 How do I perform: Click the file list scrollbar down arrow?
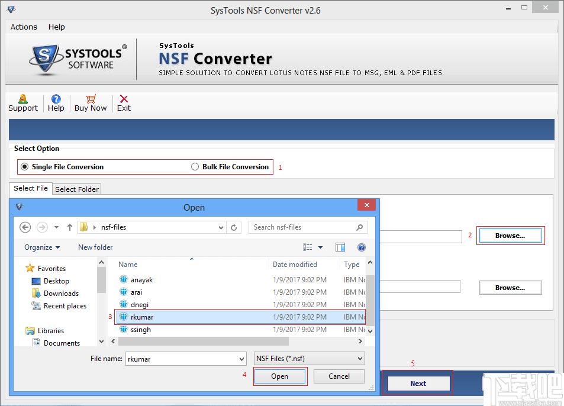[370, 331]
